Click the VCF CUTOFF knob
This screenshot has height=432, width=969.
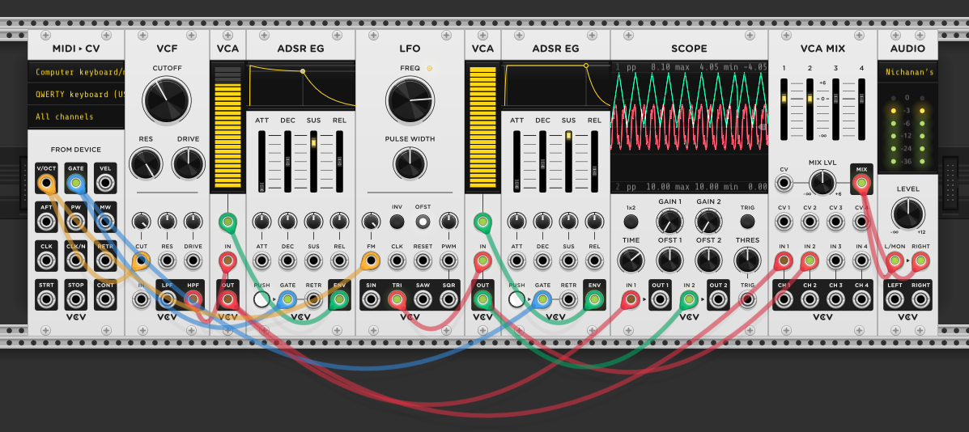[x=167, y=100]
